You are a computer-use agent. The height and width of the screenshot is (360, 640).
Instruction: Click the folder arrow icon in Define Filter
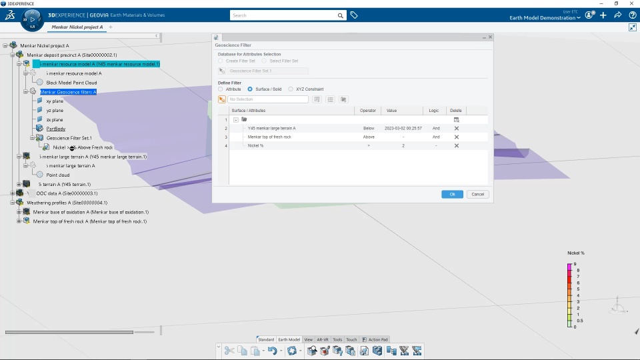(x=343, y=99)
